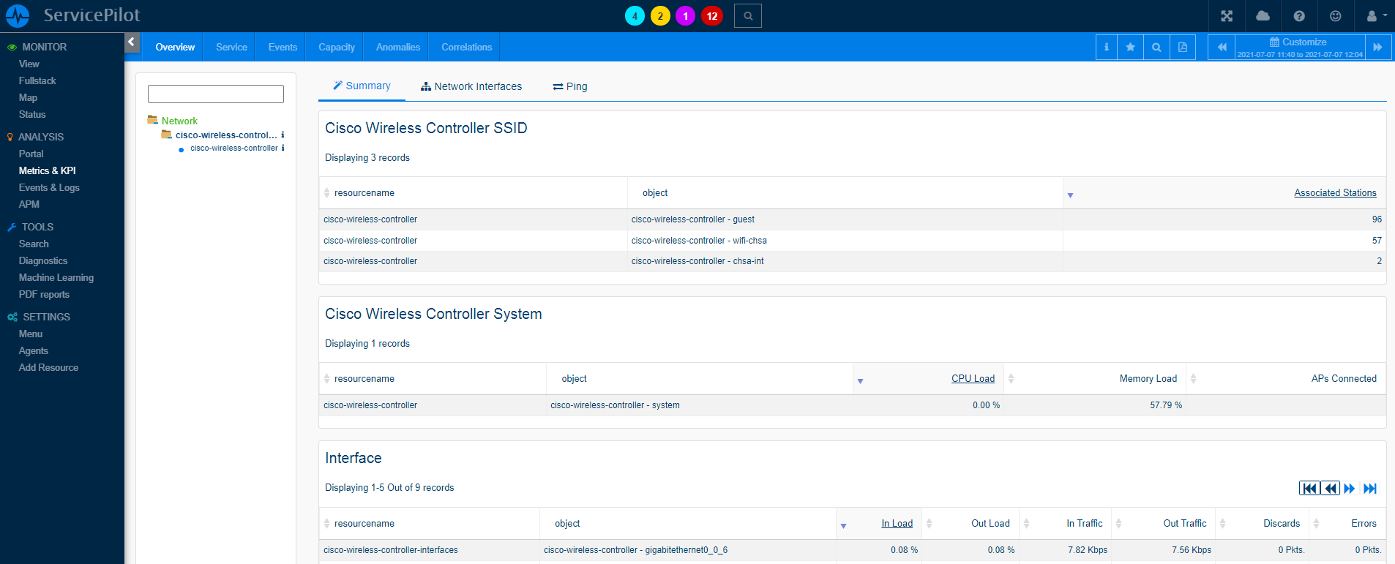Open the help question mark icon
The width and height of the screenshot is (1395, 564).
[1299, 16]
